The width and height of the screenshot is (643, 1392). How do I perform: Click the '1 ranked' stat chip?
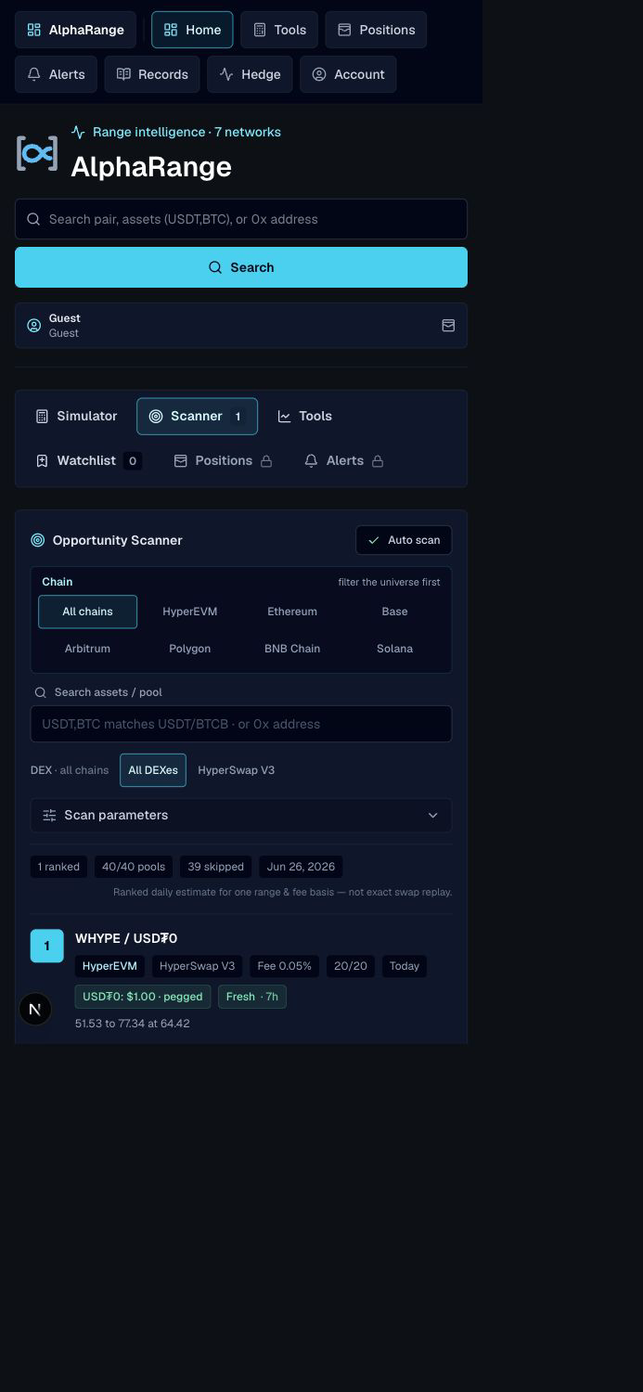coord(58,867)
